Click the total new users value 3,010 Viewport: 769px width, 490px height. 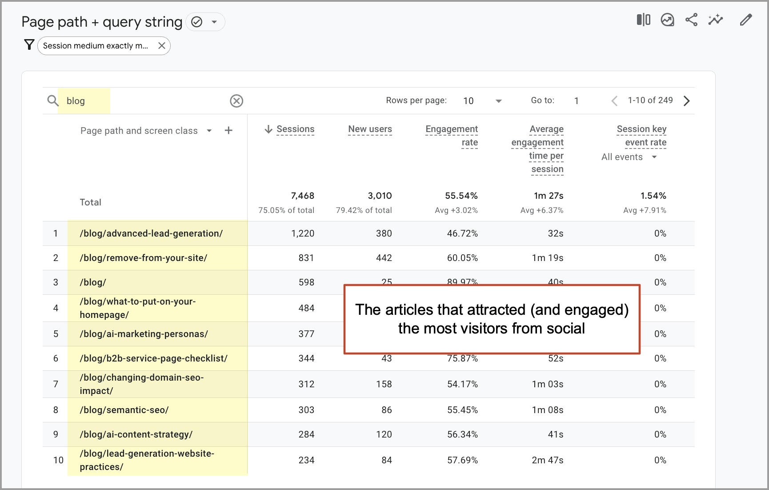pyautogui.click(x=380, y=196)
